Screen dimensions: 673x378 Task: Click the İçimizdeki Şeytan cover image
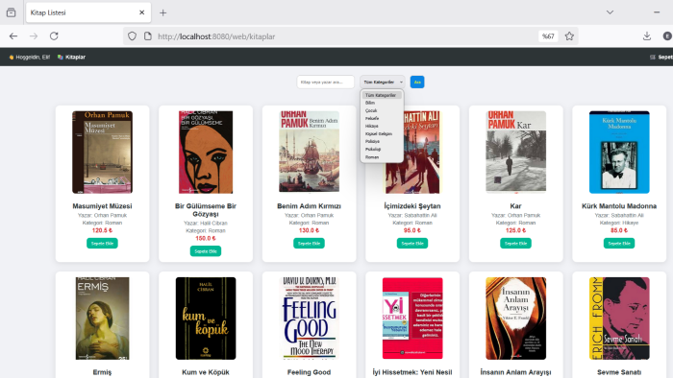(412, 152)
